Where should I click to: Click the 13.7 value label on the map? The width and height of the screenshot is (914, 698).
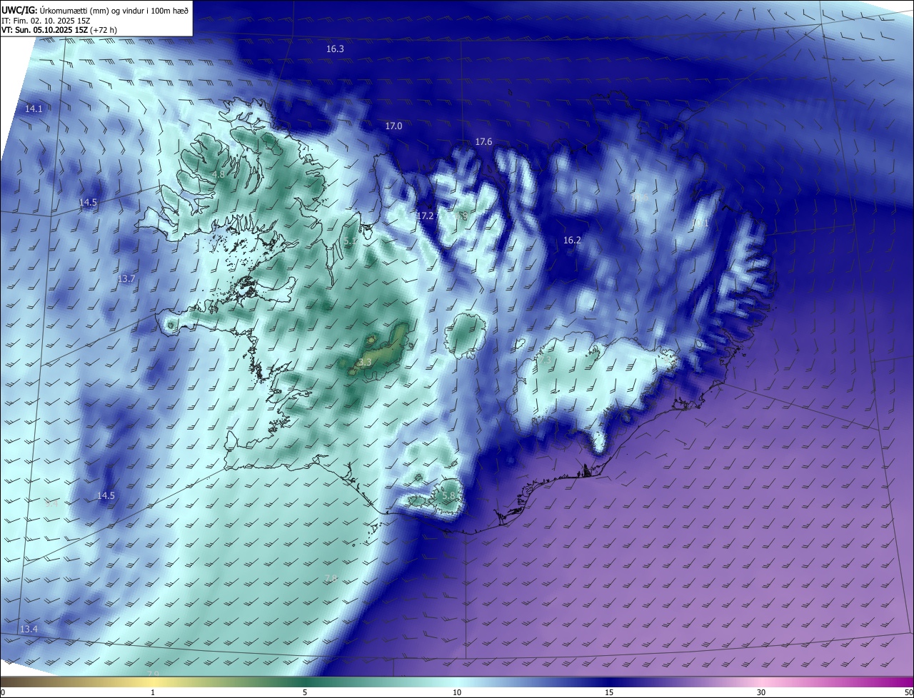(126, 279)
